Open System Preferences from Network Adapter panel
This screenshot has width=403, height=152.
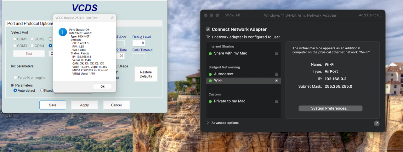pos(330,108)
